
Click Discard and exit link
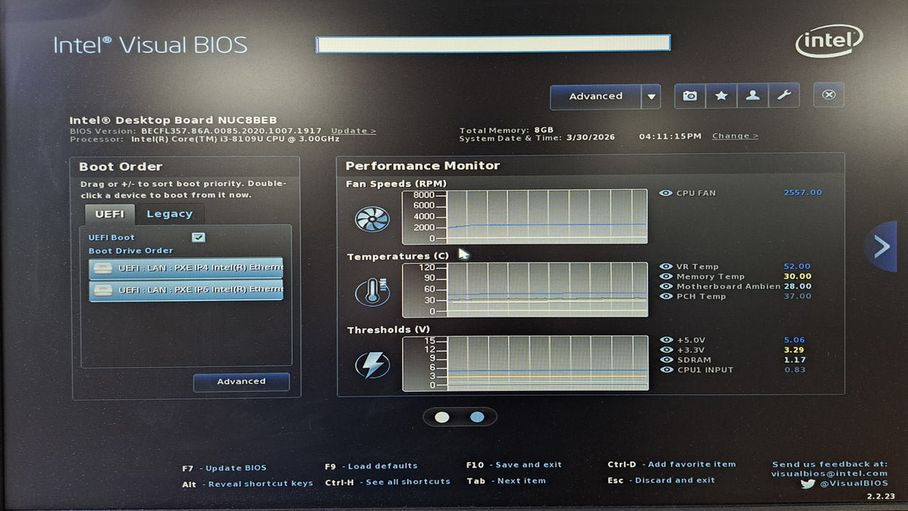pos(675,480)
